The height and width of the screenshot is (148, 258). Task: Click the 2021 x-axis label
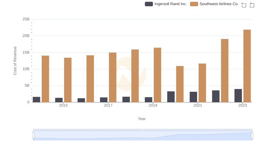[x=198, y=105]
